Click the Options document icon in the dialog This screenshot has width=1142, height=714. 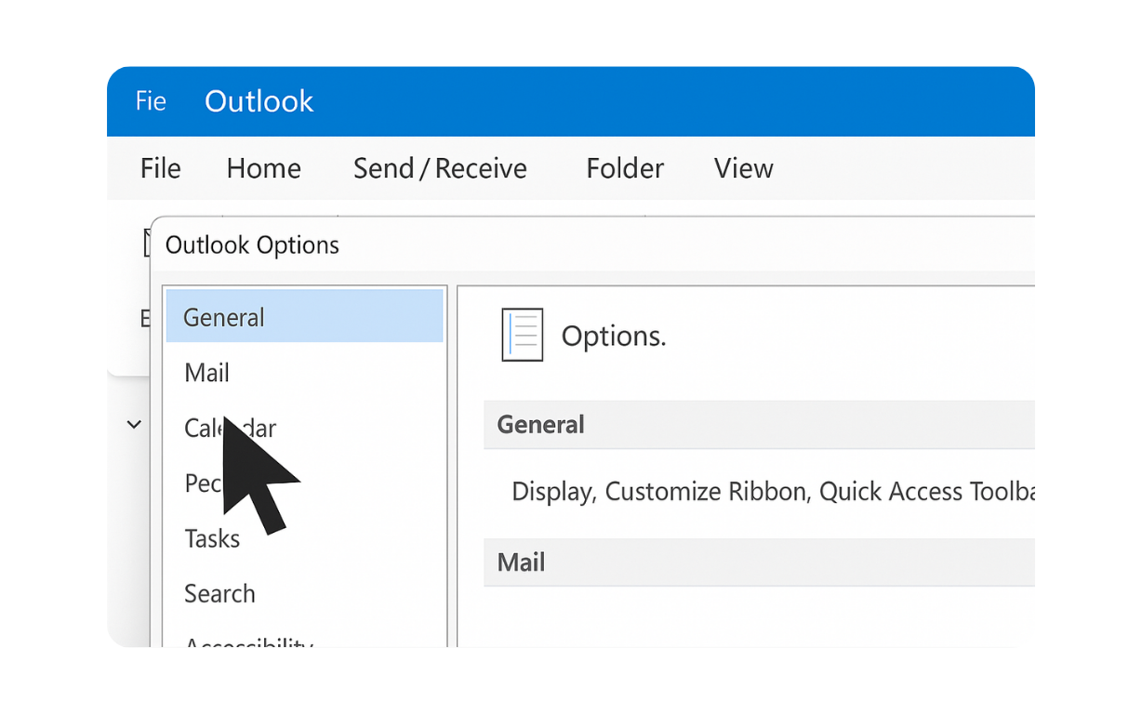coord(522,335)
